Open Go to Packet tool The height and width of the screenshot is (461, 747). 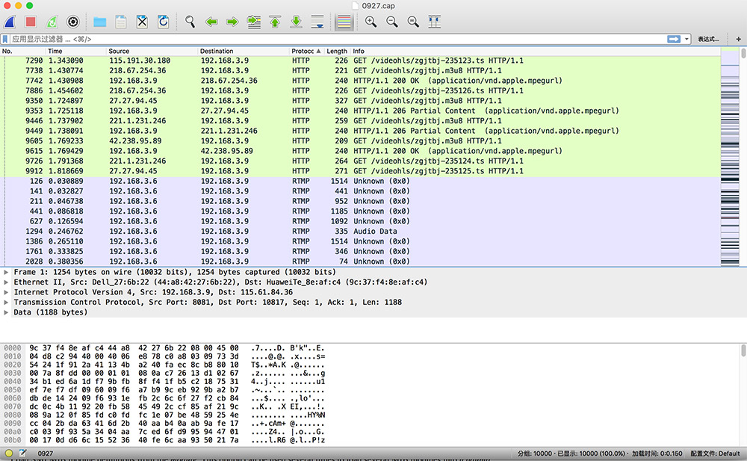(x=254, y=22)
